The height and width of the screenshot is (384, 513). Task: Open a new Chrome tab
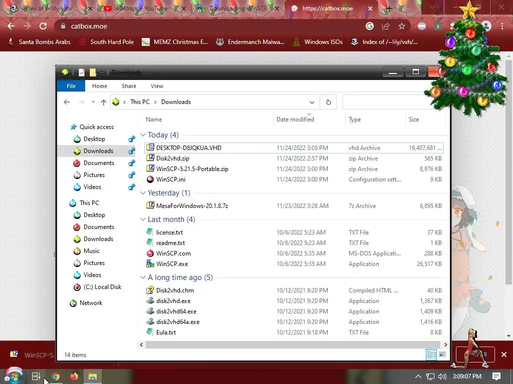pyautogui.click(x=389, y=9)
